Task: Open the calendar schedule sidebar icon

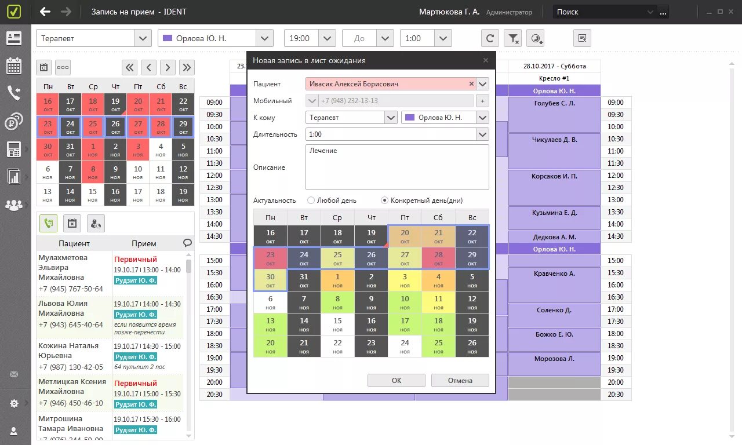Action: [14, 65]
